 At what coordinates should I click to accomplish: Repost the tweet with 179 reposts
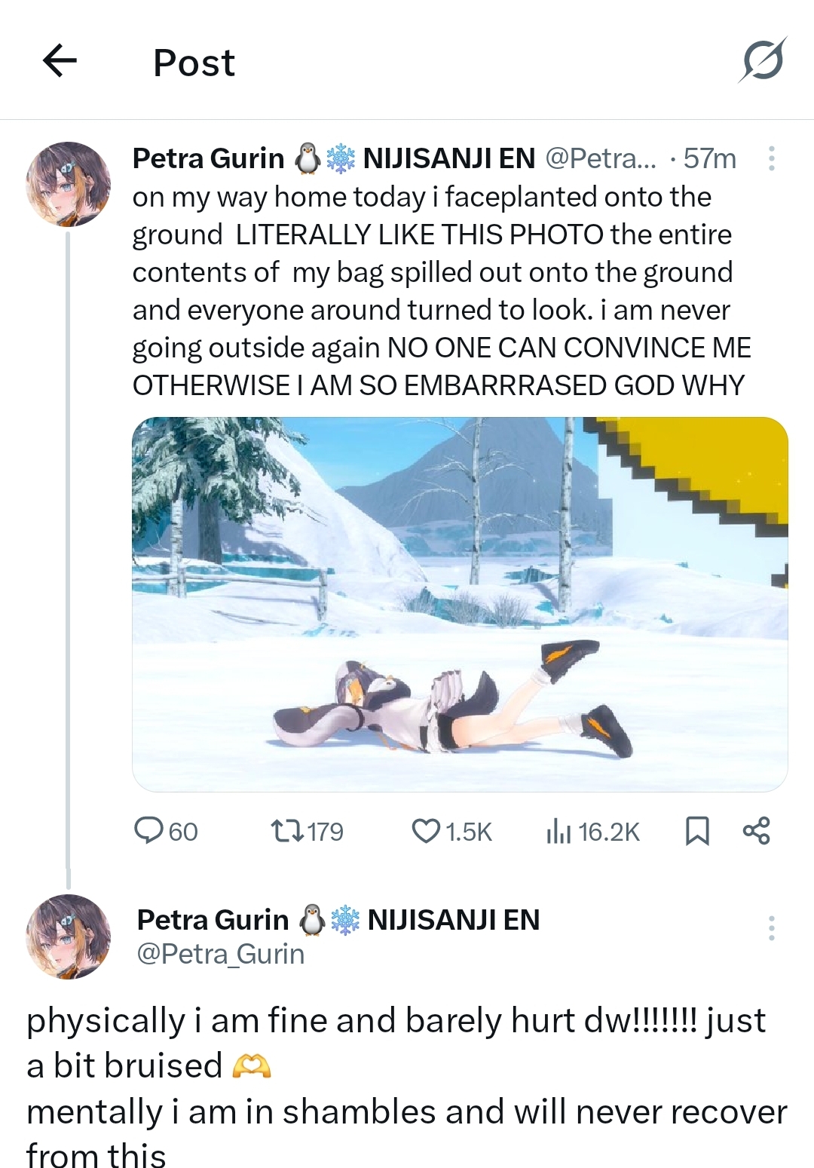click(287, 831)
